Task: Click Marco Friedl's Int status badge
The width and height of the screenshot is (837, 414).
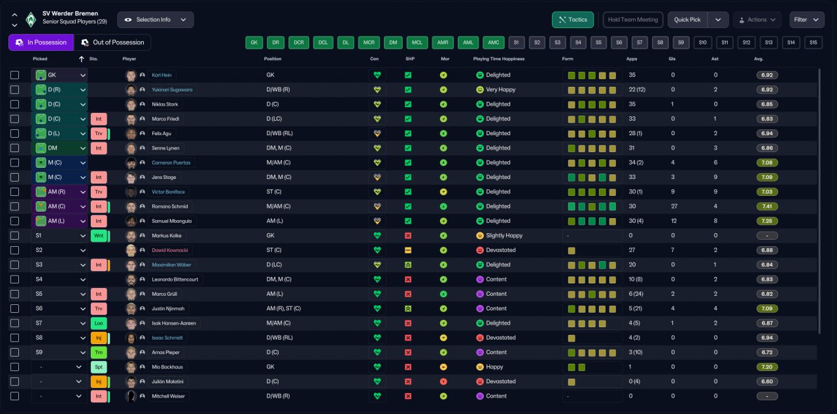Action: 99,119
